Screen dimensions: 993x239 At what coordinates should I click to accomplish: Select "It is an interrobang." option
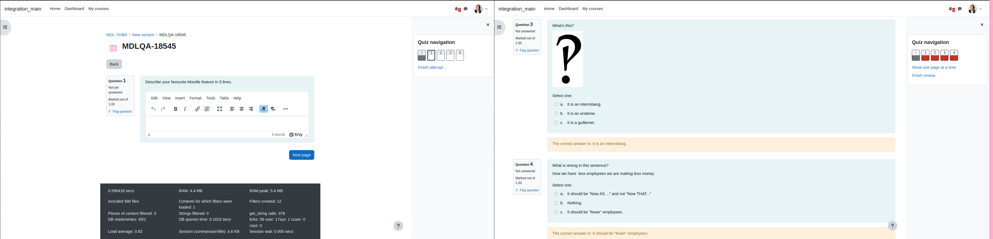click(556, 104)
